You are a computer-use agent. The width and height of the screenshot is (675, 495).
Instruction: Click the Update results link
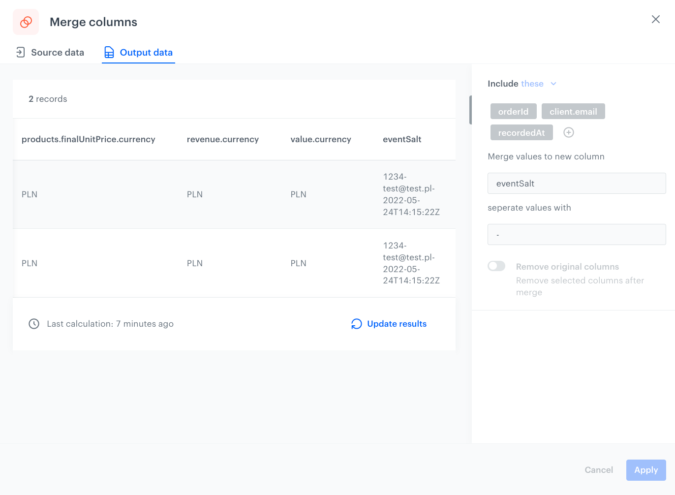pos(397,324)
